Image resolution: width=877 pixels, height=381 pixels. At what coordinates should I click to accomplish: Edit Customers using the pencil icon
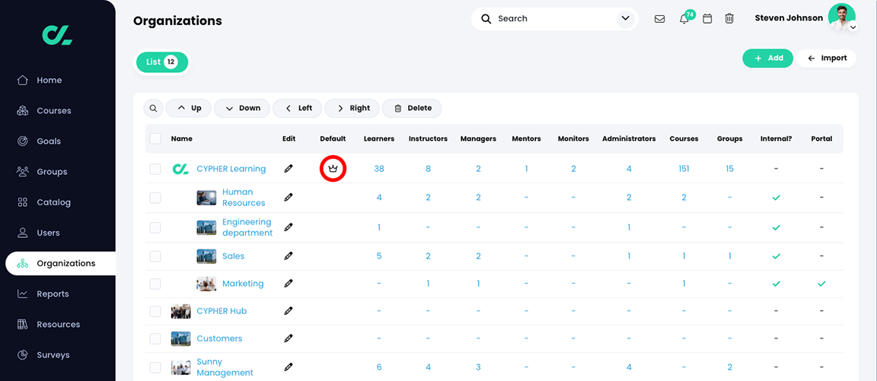point(288,338)
